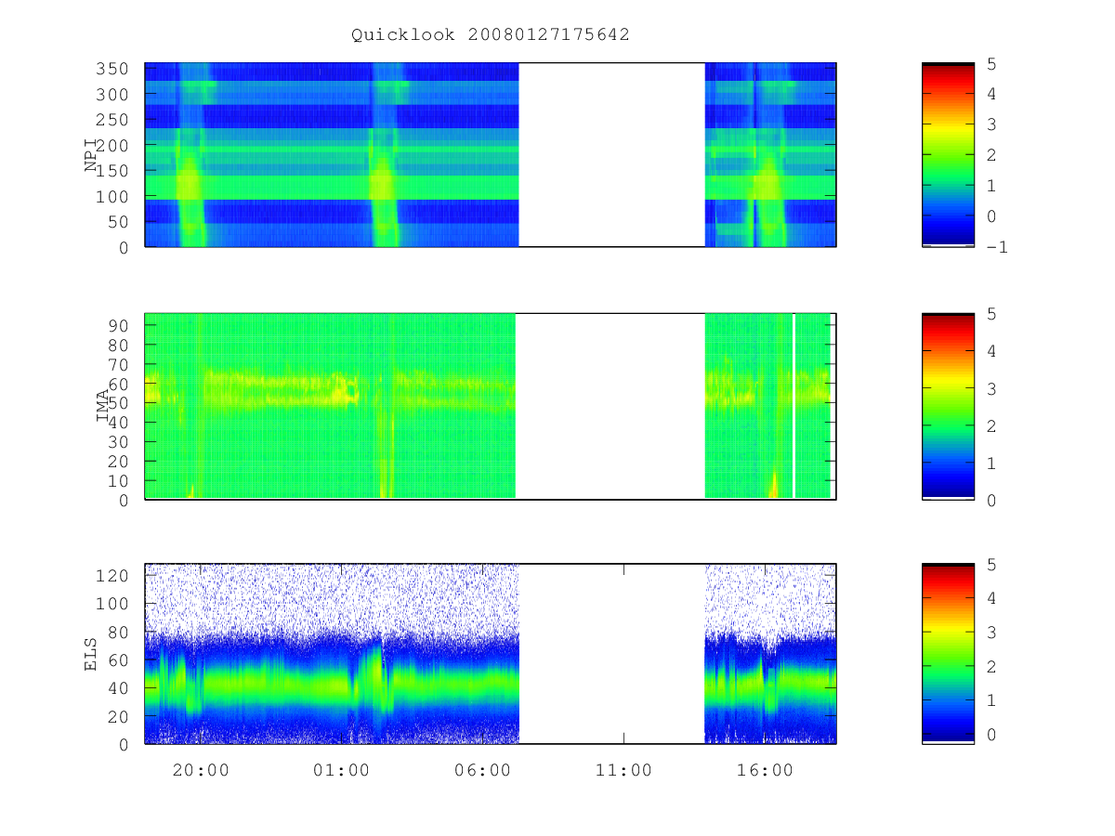Click the plot title Quicklook 20080127175642
1115x836 pixels.
tap(491, 34)
